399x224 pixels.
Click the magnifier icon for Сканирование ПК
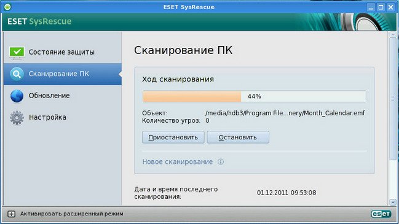17,74
